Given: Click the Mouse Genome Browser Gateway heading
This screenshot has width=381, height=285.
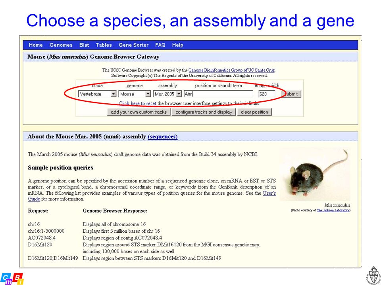Looking at the screenshot, I should pyautogui.click(x=93, y=57).
